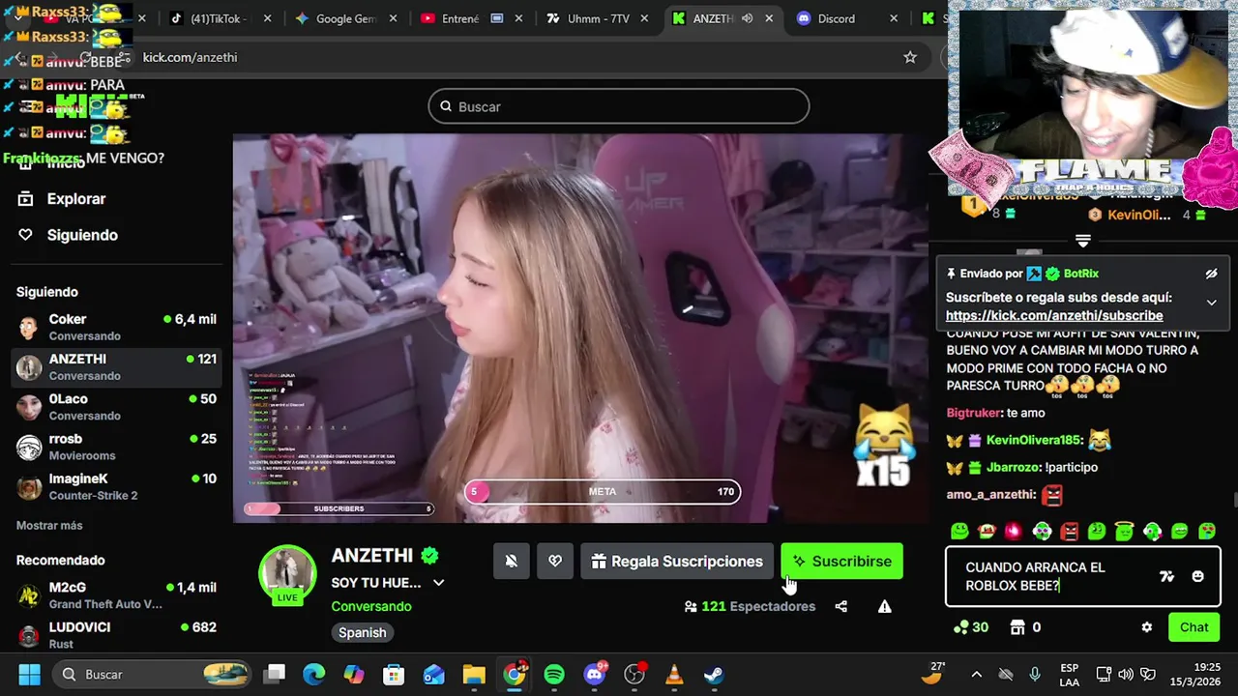Open Spotify from the taskbar

point(554,674)
